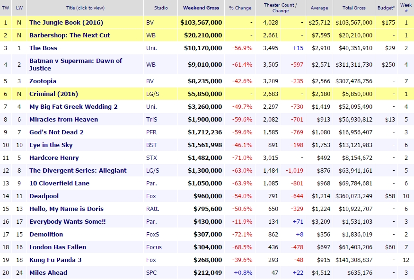Open BST studio link
Viewport: 414px width, 280px height.
point(151,145)
